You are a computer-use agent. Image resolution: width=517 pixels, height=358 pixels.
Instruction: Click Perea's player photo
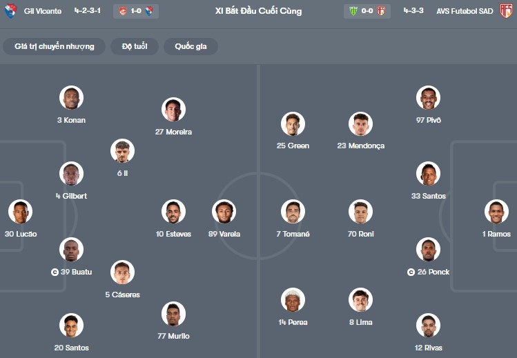(x=293, y=300)
